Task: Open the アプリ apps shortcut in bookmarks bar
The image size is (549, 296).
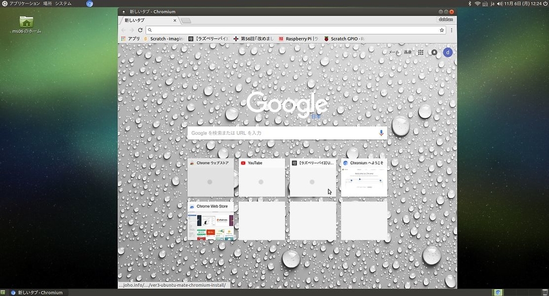Action: pos(130,39)
